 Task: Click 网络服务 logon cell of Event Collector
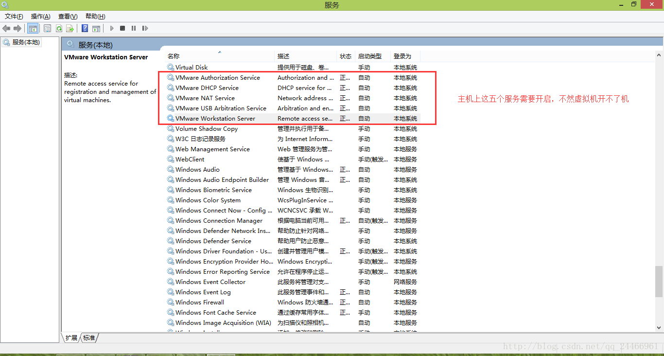405,282
